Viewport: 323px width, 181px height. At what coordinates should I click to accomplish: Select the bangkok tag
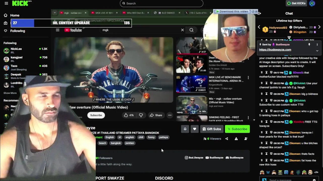(x=116, y=143)
